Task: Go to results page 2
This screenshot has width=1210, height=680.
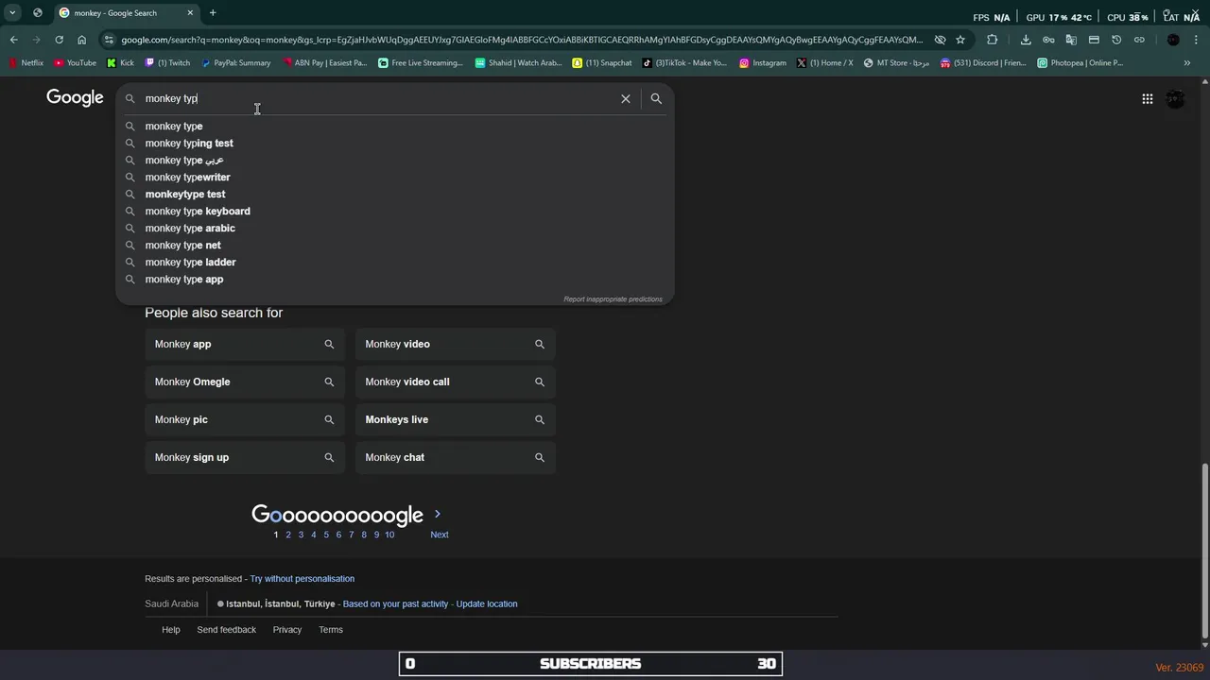Action: click(288, 535)
